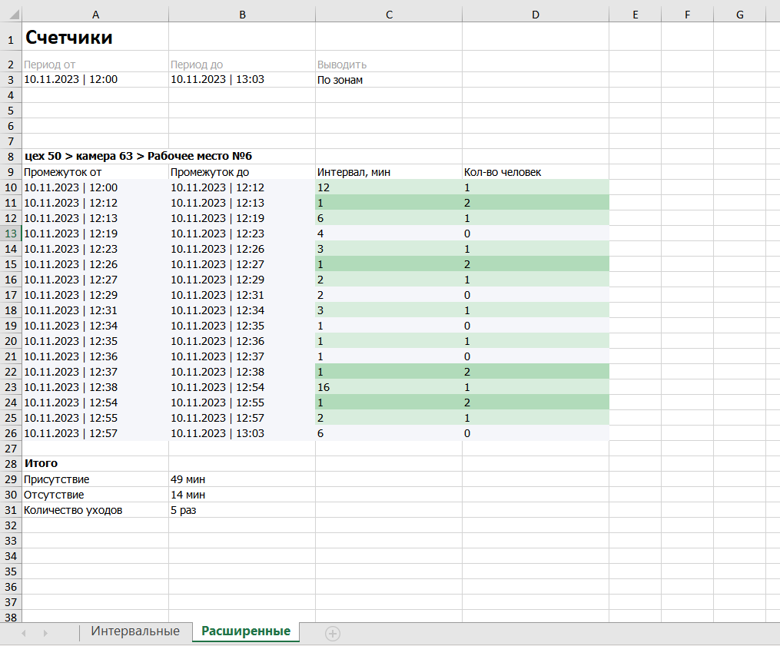
Task: Click Период от value 10.11.2023 | 12:00
Action: click(x=95, y=80)
